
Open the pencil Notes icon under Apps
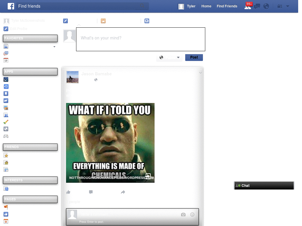(6, 122)
